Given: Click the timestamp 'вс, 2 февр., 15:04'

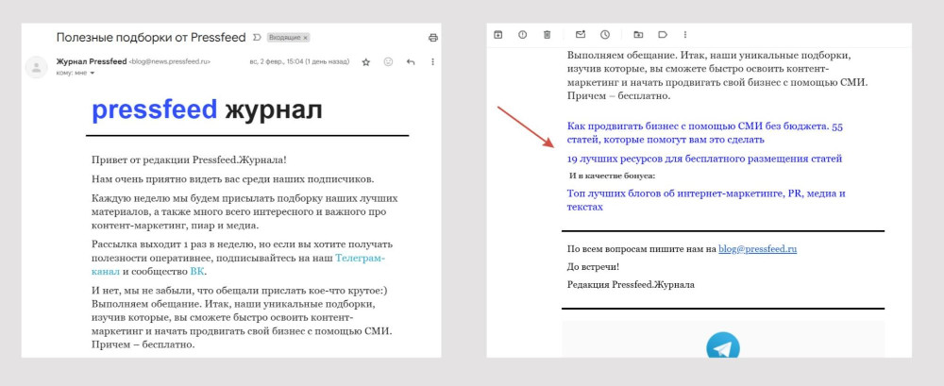Looking at the screenshot, I should [277, 62].
